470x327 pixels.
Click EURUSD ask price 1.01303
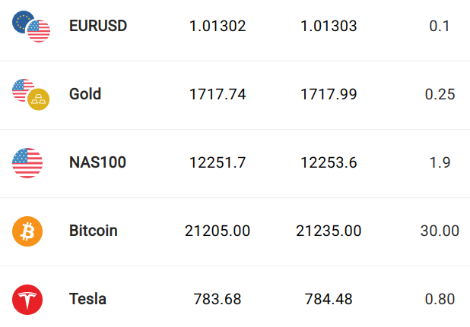tap(329, 26)
